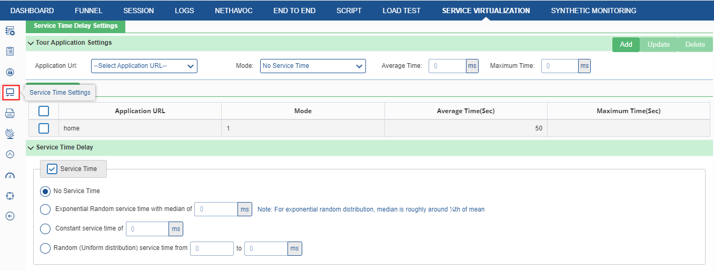
Task: Select the Service Time Delay Settings tab
Action: [76, 26]
